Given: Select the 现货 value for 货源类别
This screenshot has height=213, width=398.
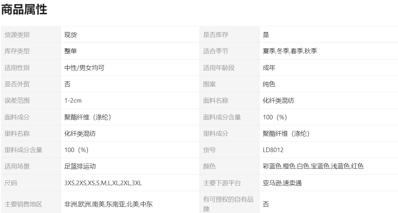Looking at the screenshot, I should (70, 35).
